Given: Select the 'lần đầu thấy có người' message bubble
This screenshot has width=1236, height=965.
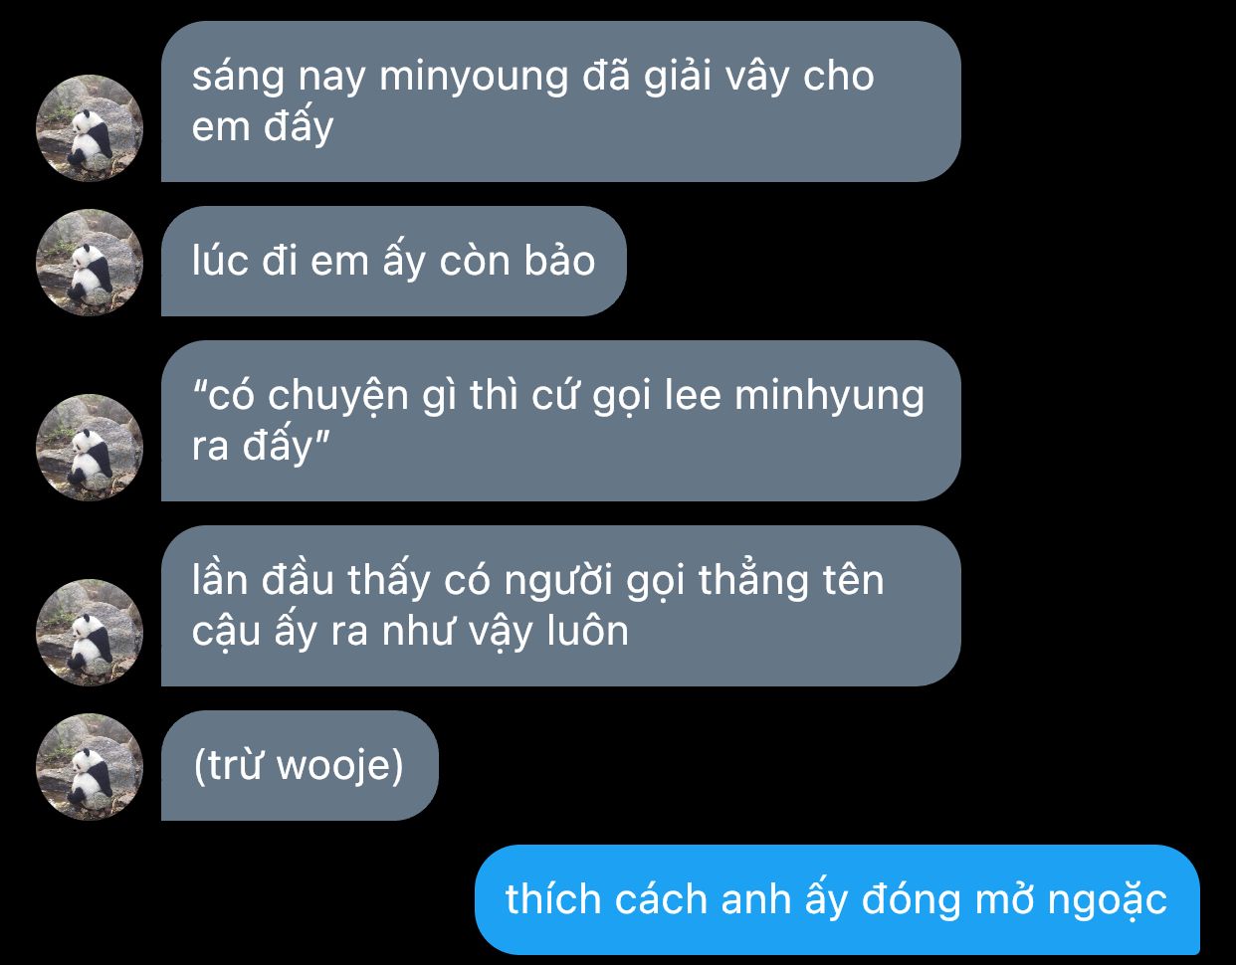Looking at the screenshot, I should click(x=561, y=606).
